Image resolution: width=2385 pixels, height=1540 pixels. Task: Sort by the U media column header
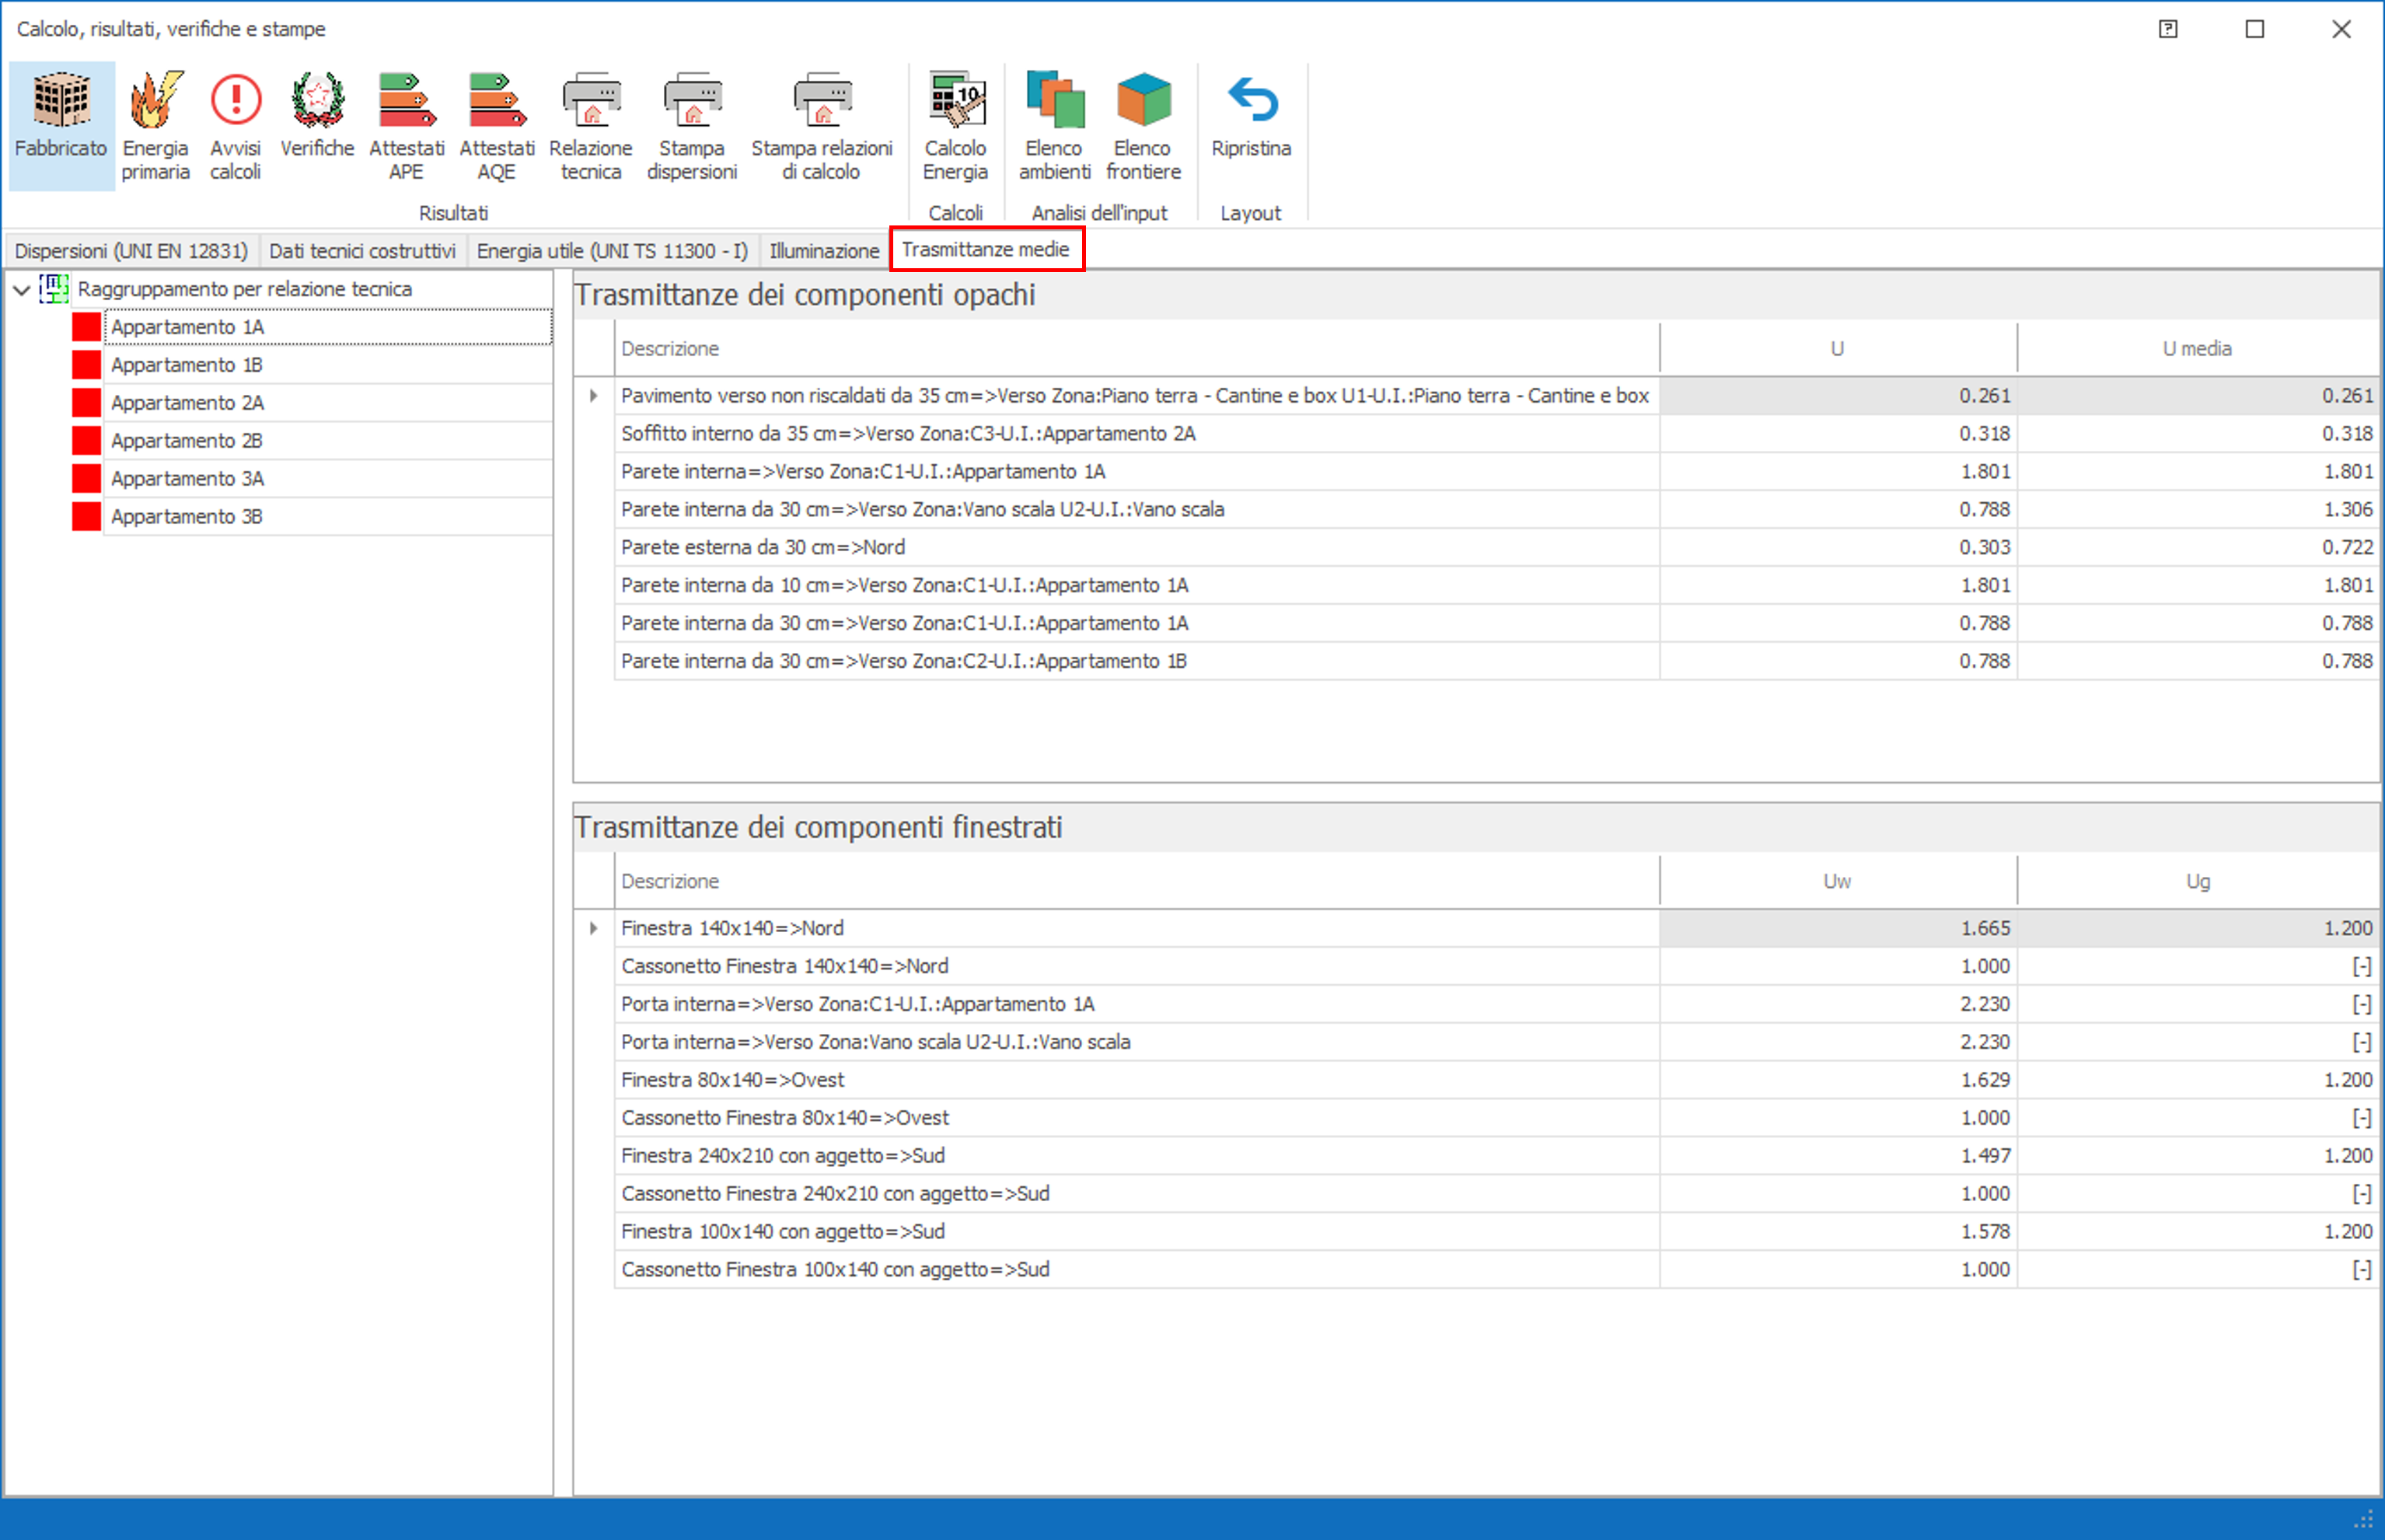coord(2196,349)
